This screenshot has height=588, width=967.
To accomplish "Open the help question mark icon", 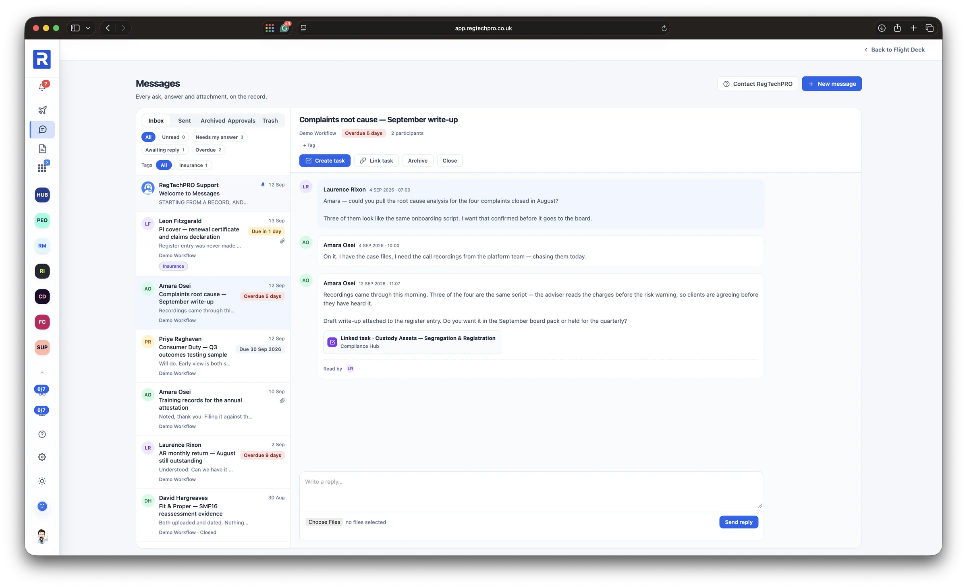I will pyautogui.click(x=42, y=434).
